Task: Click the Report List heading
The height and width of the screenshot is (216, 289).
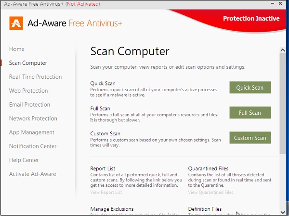Action: [103, 168]
